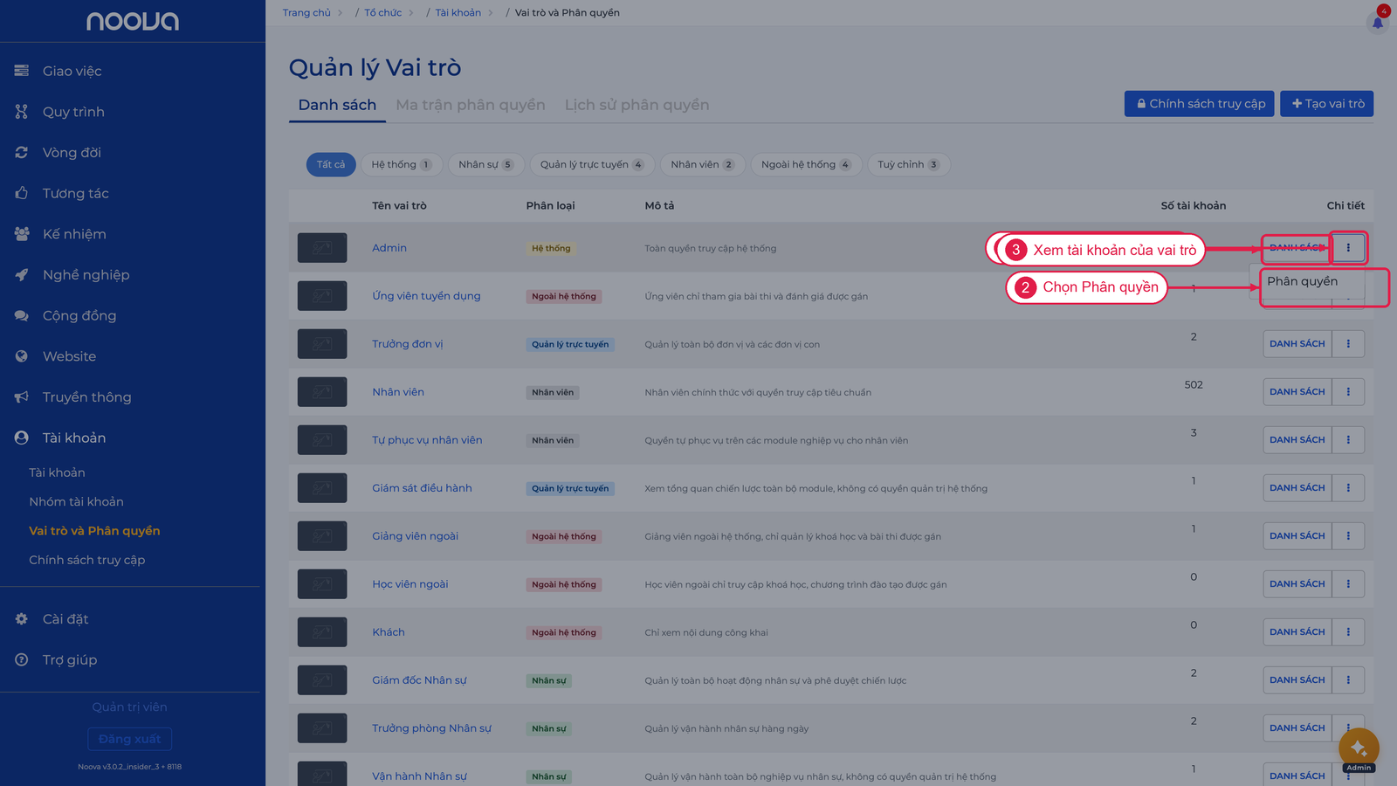
Task: Select the Hệ thống filter chip
Action: [402, 164]
